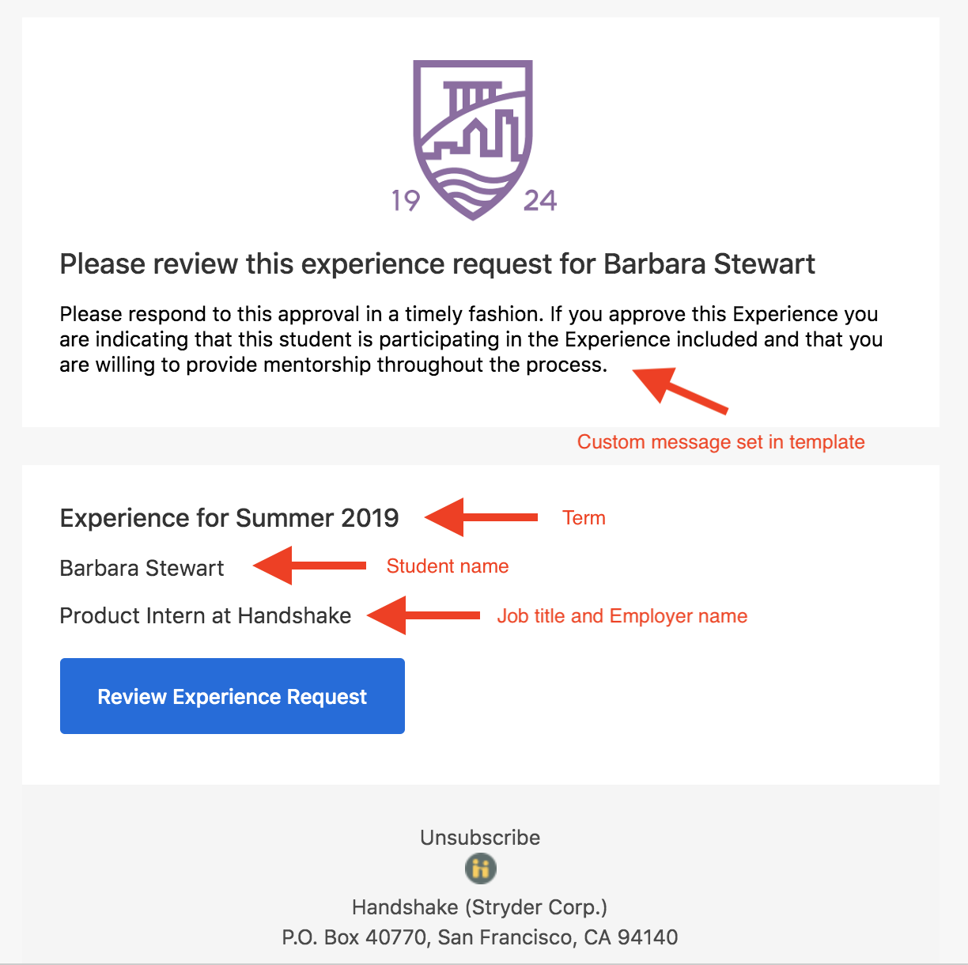Click the red arrow beside job title
This screenshot has width=968, height=965.
tap(424, 615)
